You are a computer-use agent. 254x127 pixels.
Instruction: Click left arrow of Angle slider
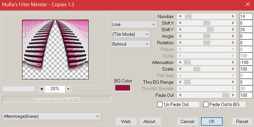pyautogui.click(x=180, y=36)
